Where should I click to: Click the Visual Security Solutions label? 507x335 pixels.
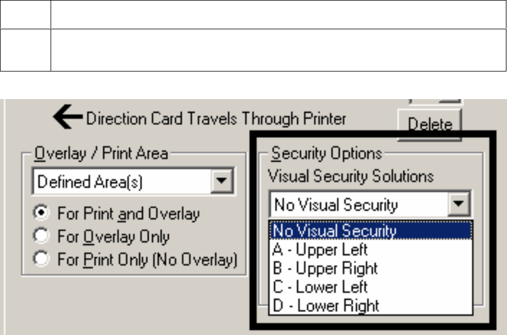coord(351,176)
